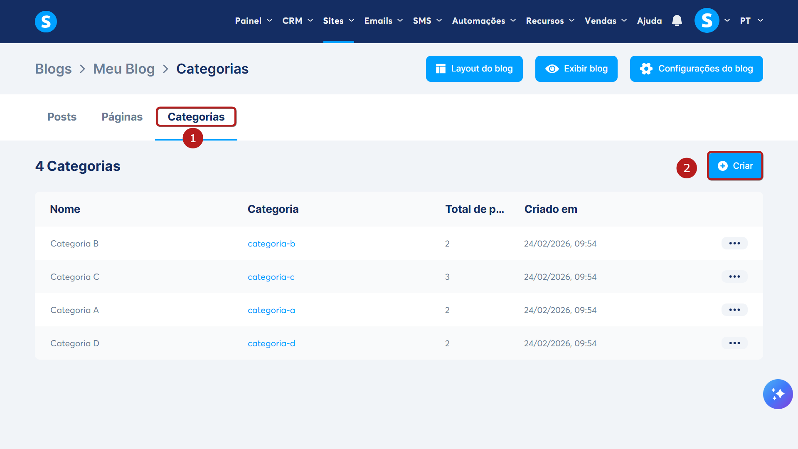
Task: Go to Blogs in the breadcrumb
Action: [53, 69]
